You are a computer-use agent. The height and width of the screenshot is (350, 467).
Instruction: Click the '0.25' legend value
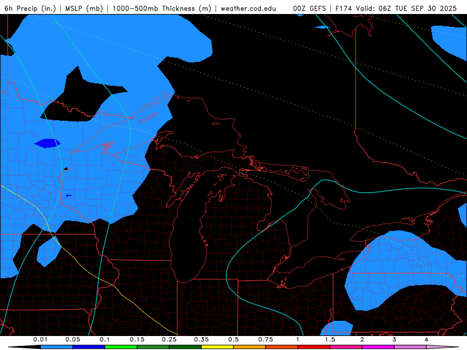(x=169, y=339)
